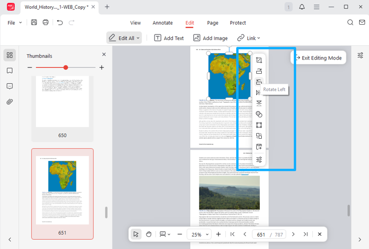Image resolution: width=369 pixels, height=249 pixels.
Task: Go to the first page
Action: 233,234
